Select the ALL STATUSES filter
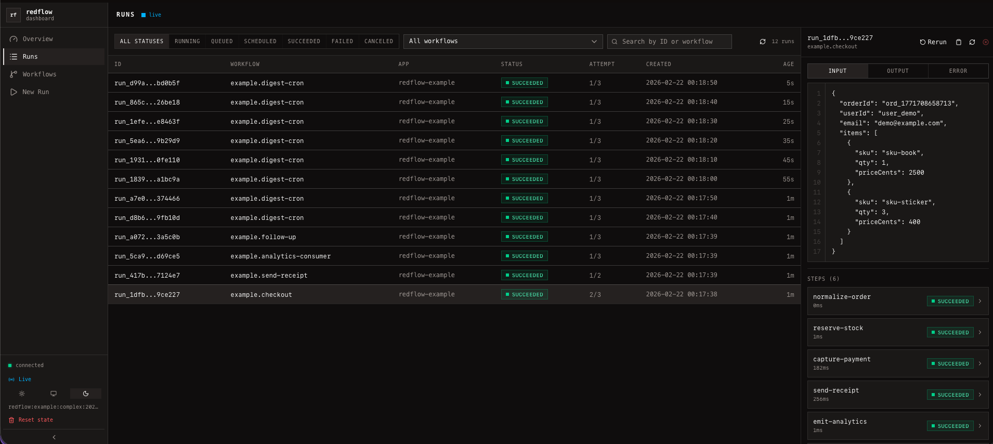This screenshot has height=444, width=993. (x=142, y=42)
